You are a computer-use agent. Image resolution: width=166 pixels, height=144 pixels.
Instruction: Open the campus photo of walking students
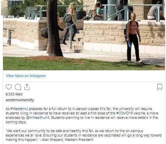(x=84, y=35)
